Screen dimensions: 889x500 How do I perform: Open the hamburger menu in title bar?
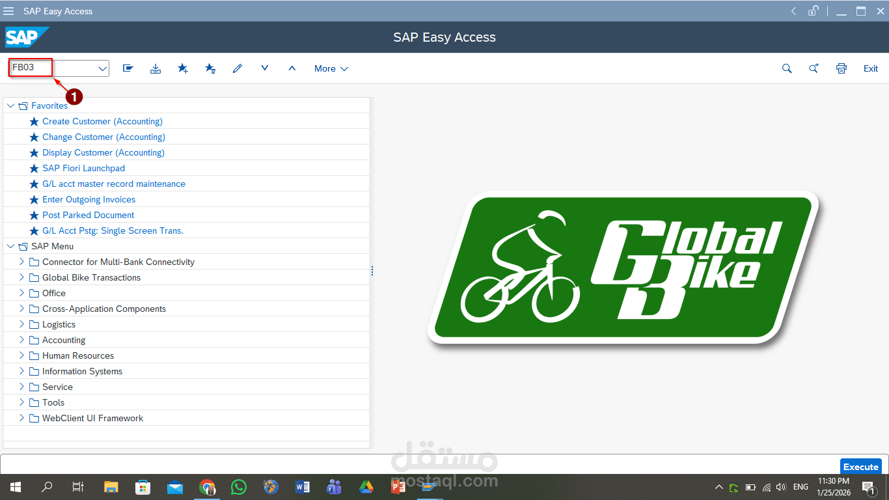click(x=8, y=11)
